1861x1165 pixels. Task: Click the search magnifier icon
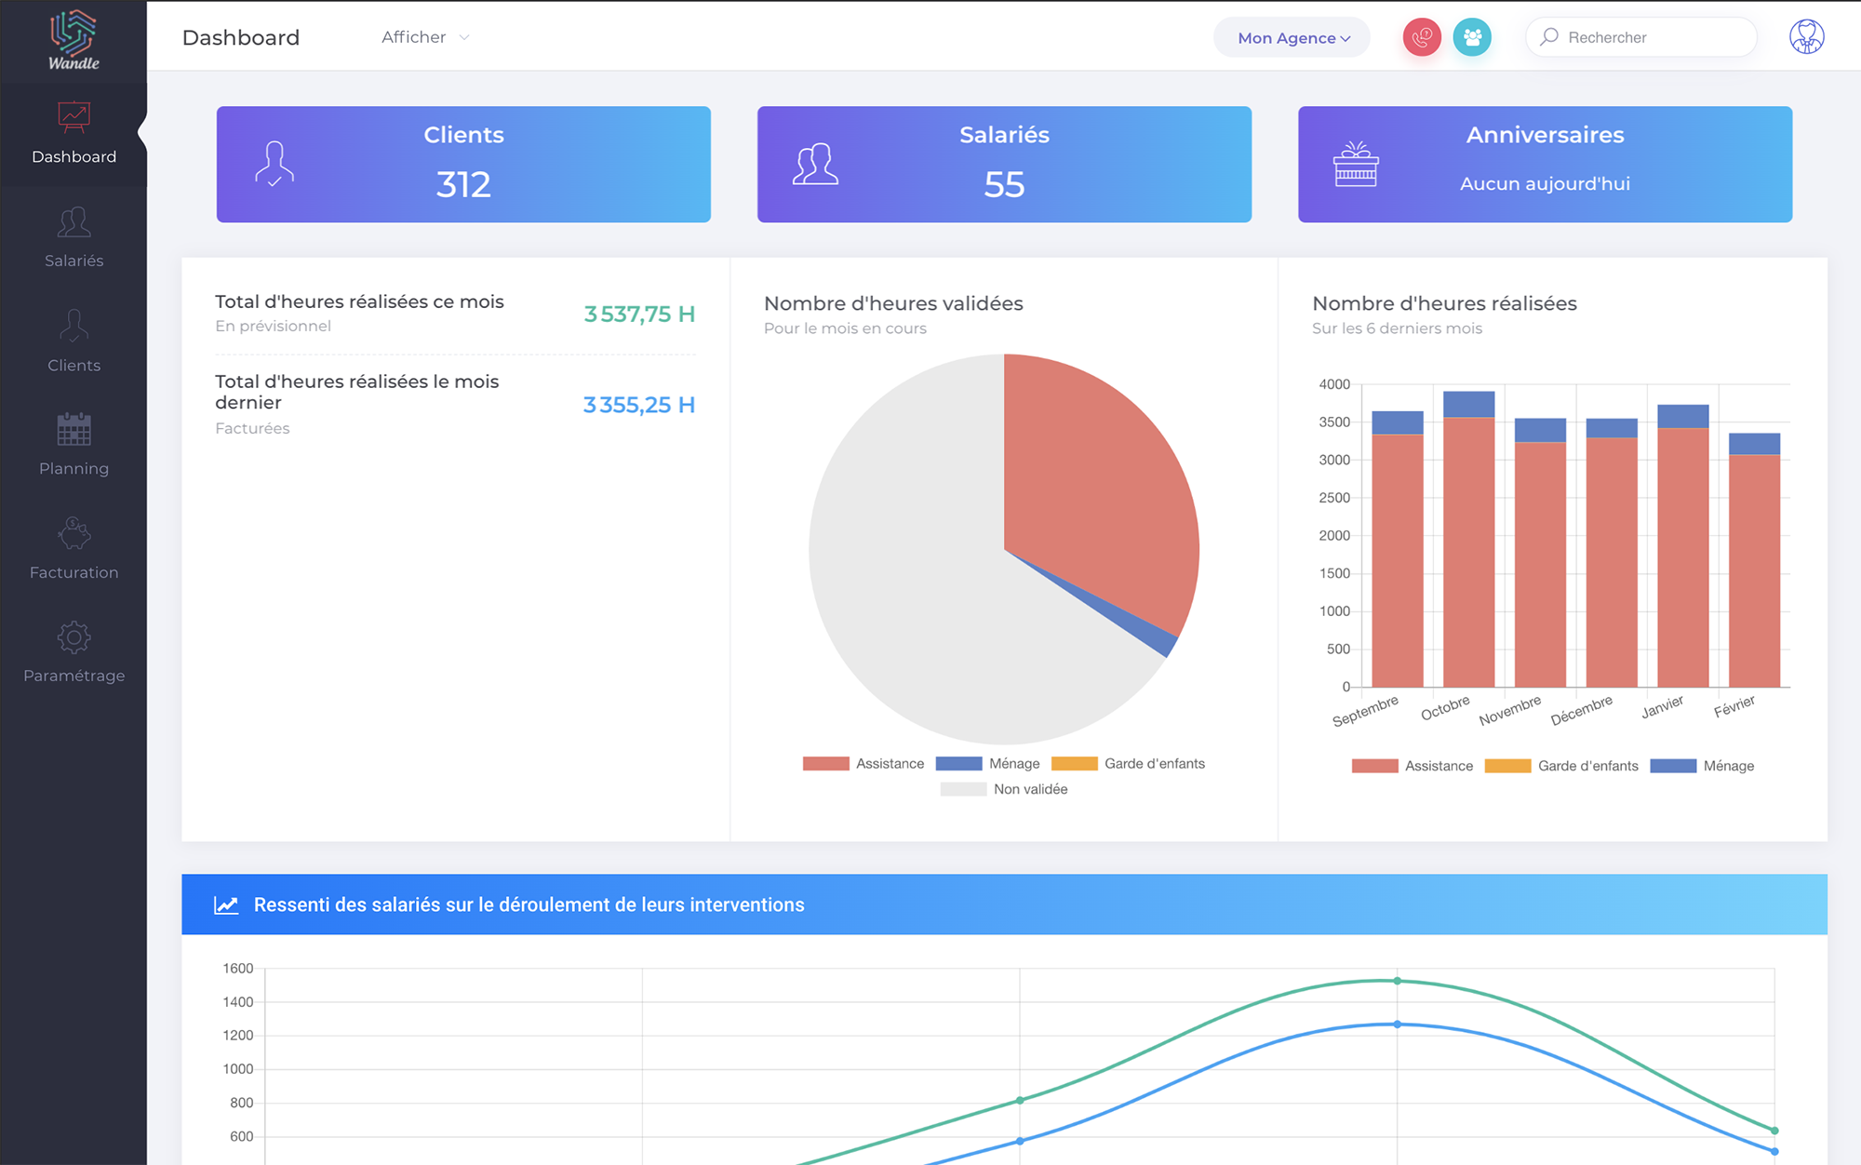1549,37
